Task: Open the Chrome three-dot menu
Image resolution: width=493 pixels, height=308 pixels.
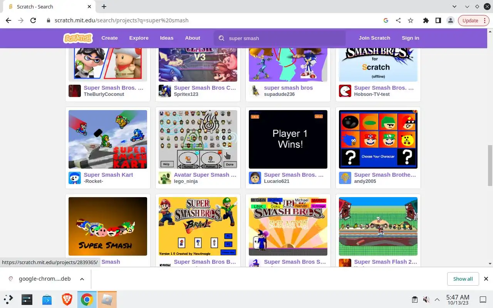Action: coord(485,20)
